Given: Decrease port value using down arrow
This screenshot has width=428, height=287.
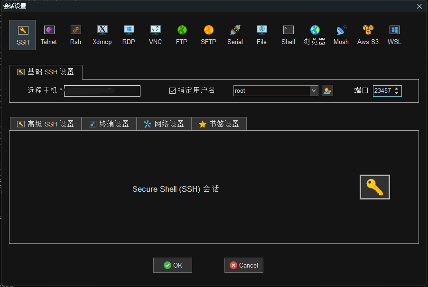Looking at the screenshot, I should click(396, 93).
